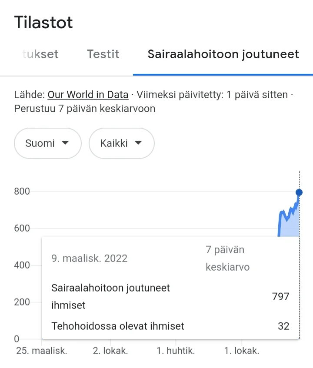Open the Our World in Data source link
This screenshot has height=368, width=313.
[88, 95]
